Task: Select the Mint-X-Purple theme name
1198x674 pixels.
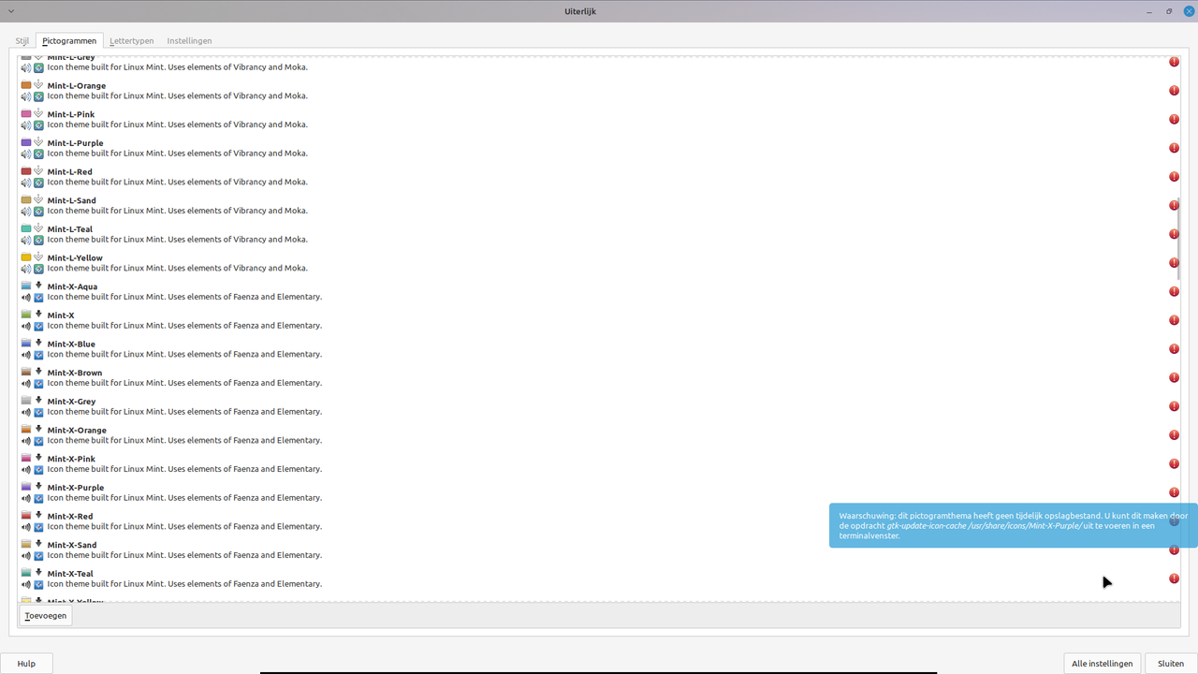Action: click(76, 488)
